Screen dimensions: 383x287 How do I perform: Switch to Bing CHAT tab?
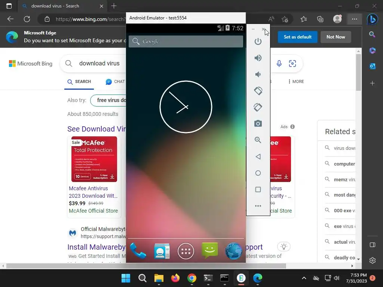pyautogui.click(x=115, y=81)
